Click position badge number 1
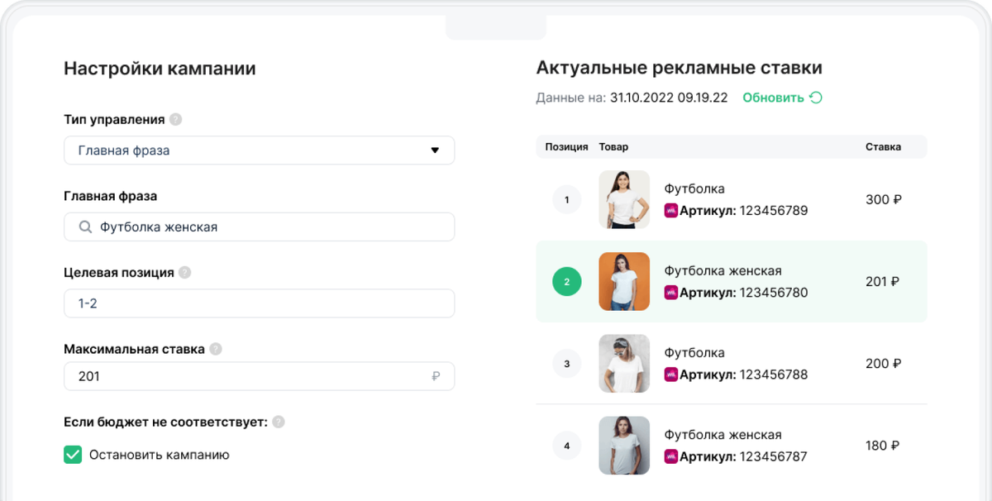The image size is (992, 501). [x=567, y=200]
